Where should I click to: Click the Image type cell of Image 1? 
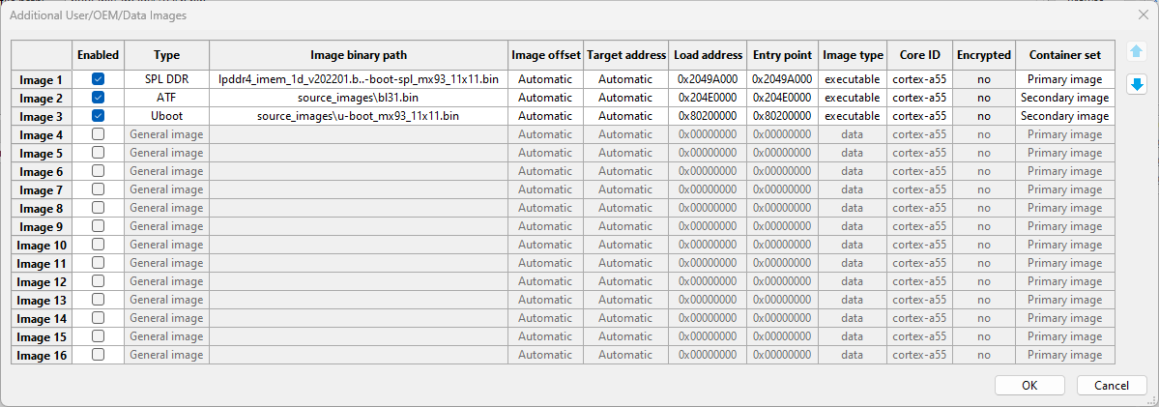point(853,79)
